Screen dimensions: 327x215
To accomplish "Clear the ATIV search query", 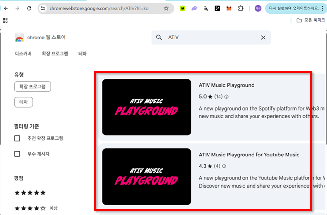I will [x=263, y=38].
